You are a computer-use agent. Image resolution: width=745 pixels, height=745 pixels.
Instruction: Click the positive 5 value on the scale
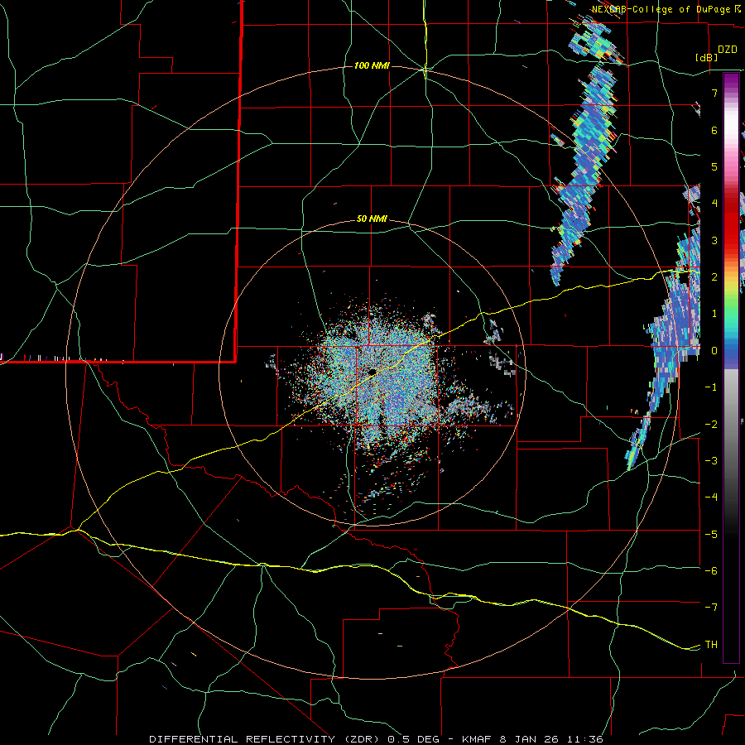point(714,166)
